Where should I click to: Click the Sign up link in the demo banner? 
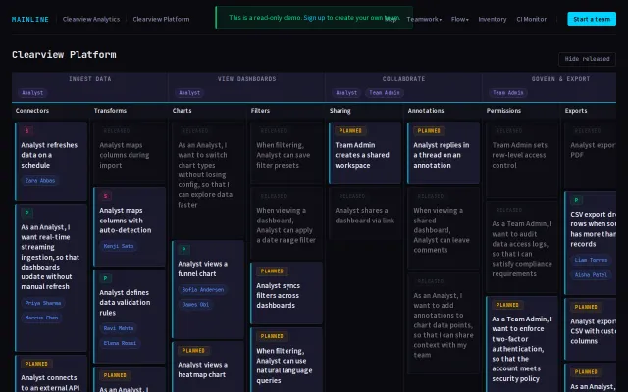pos(314,18)
